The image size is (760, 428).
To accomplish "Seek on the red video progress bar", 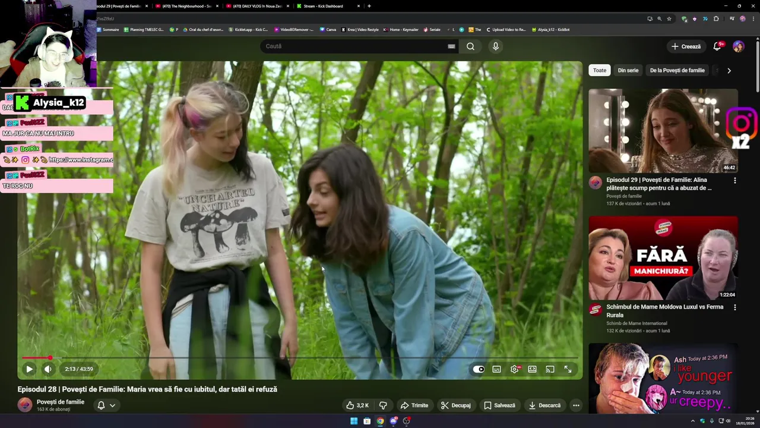I will pyautogui.click(x=300, y=358).
